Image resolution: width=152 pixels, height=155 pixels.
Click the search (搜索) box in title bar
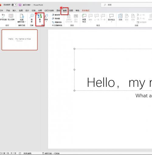(127, 5)
